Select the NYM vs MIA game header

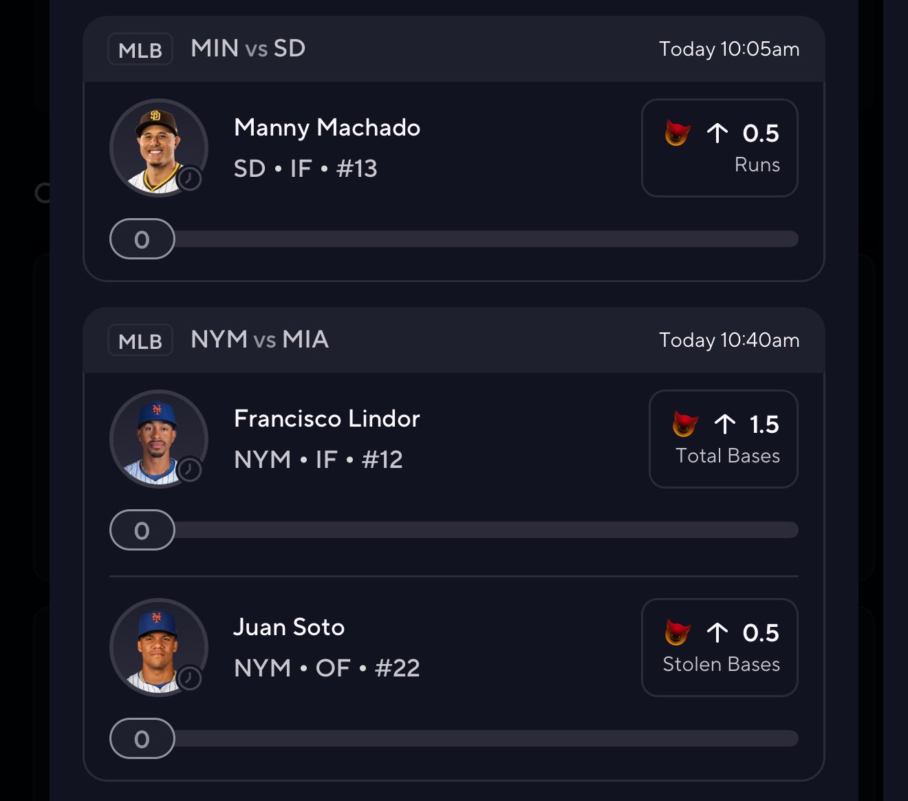[259, 340]
